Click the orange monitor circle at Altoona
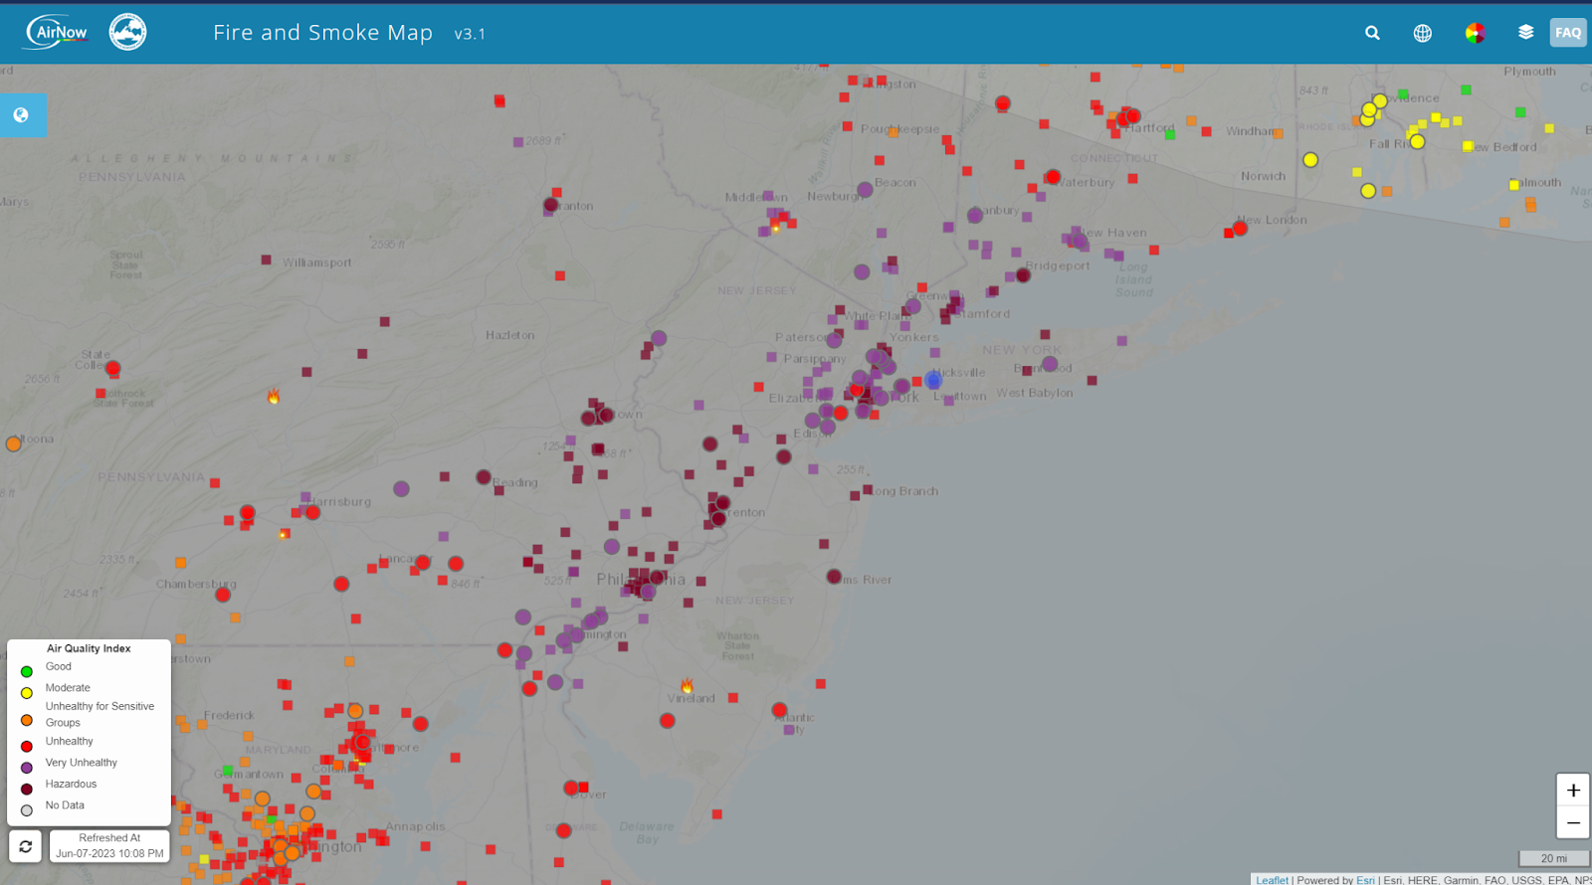1592x885 pixels. [x=13, y=443]
